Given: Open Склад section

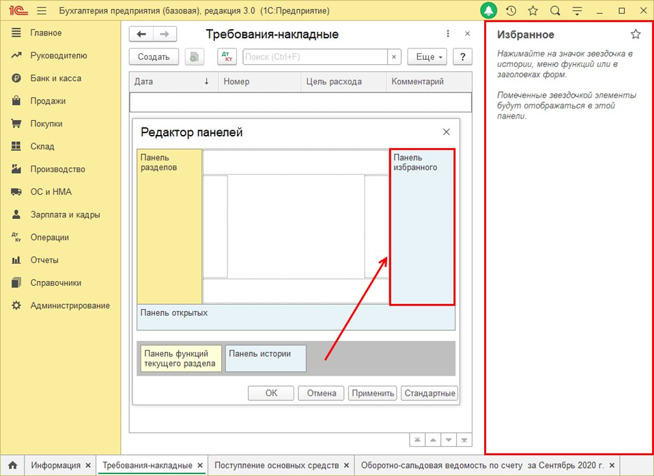Looking at the screenshot, I should coord(42,147).
